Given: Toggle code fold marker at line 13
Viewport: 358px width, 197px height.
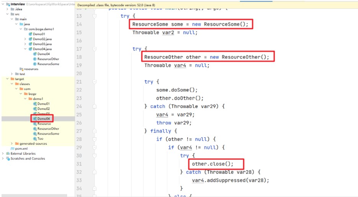Looking at the screenshot, I should [94, 16].
